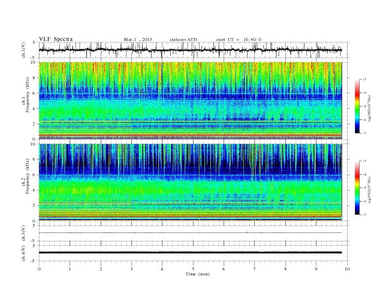
Task: Click the "0" tick on the time axis
Action: click(x=39, y=269)
